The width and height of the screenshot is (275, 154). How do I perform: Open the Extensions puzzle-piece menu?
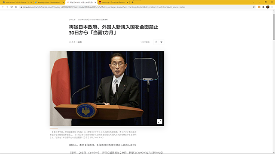point(263,7)
